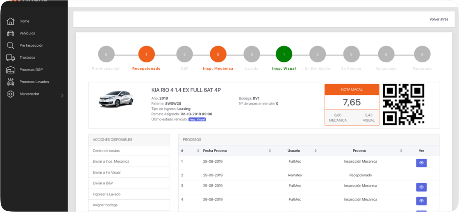459x212 pixels.
Task: Expand the Mantenedor submenu chevron
Action: pyautogui.click(x=62, y=96)
